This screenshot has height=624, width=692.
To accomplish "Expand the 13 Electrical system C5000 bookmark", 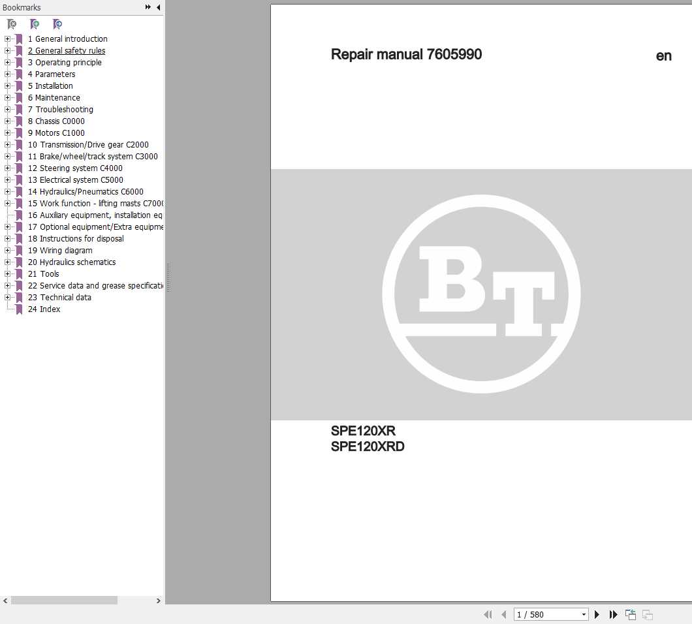I will [6, 179].
